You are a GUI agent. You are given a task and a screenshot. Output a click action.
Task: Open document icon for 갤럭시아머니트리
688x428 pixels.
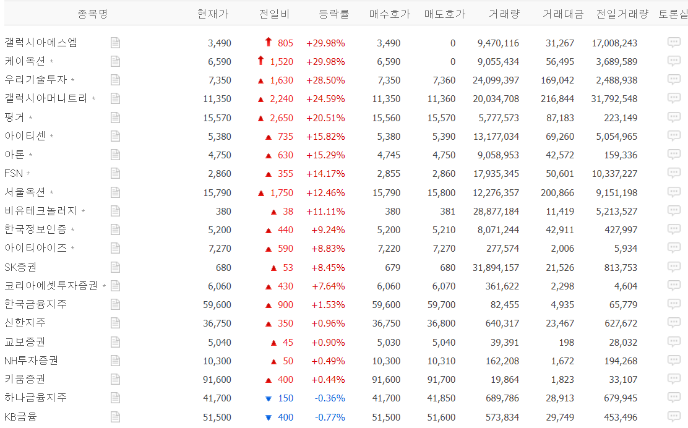click(116, 99)
